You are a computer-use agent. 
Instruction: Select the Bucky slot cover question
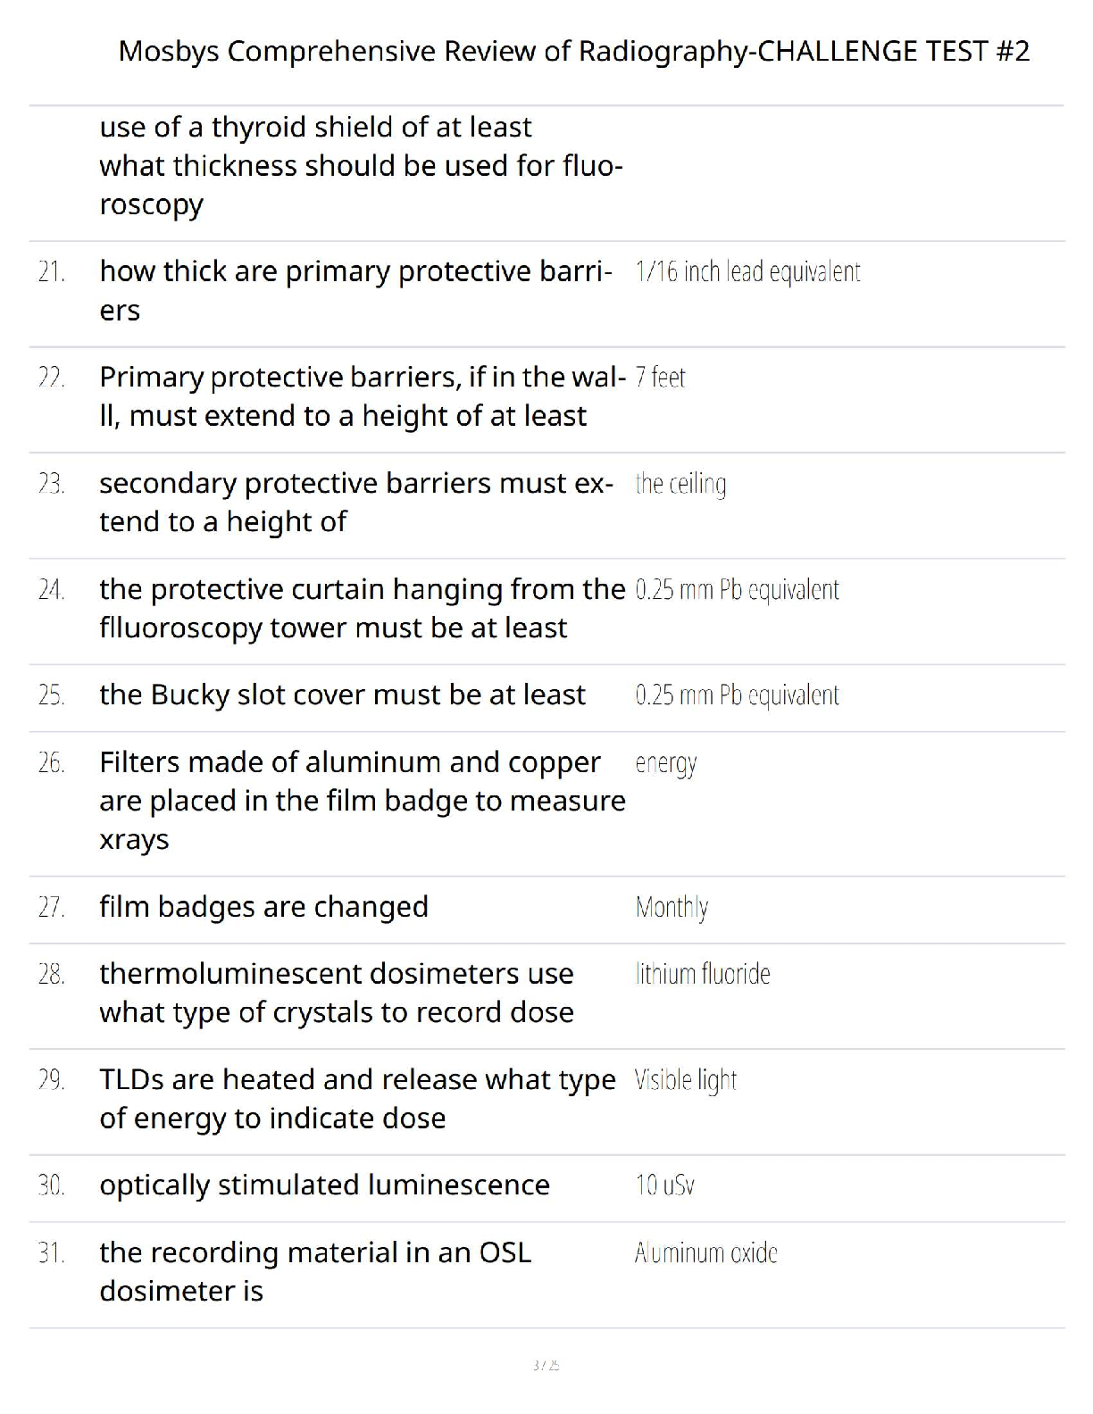[342, 695]
